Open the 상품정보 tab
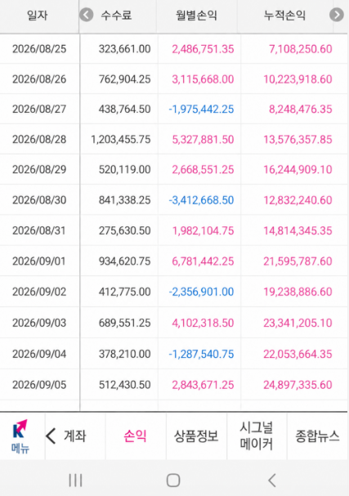Screen dimensions: 349x496 tap(196, 436)
